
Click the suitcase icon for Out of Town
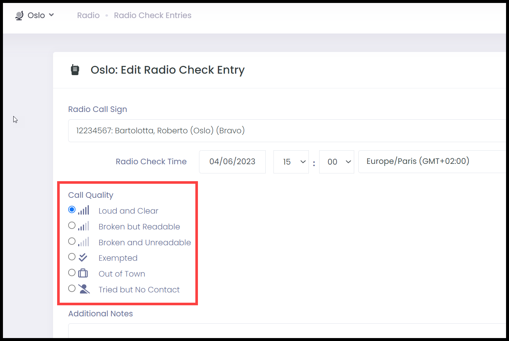pos(83,273)
